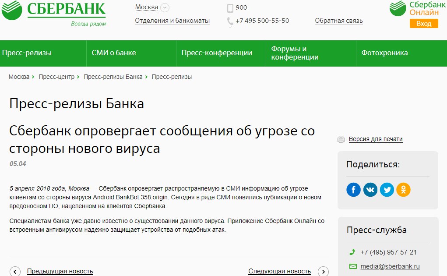Screen dimensions: 447x276
Task: Click the last Пресс-релизы breadcrumb item
Action: [172, 77]
